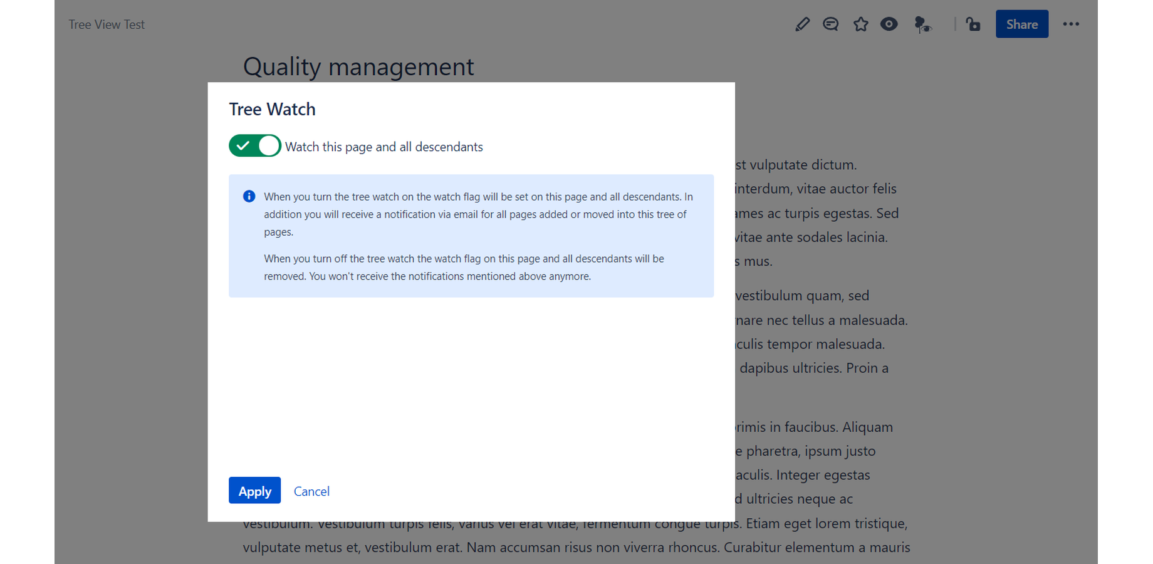The height and width of the screenshot is (564, 1153).
Task: Click the checkmark switch above the info box
Action: coord(254,145)
